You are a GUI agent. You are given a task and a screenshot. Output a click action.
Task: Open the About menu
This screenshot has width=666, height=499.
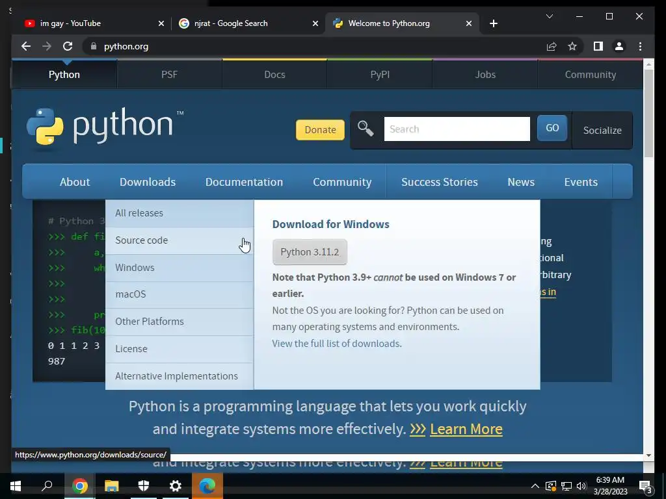tap(75, 182)
